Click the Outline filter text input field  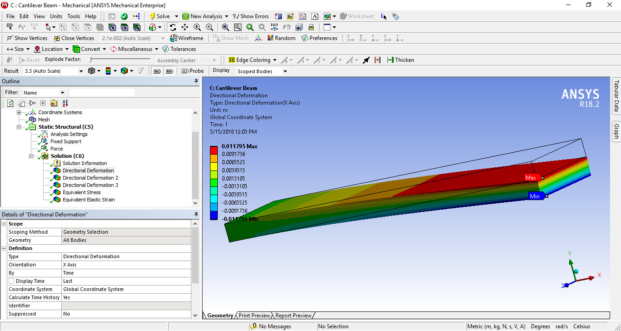102,93
